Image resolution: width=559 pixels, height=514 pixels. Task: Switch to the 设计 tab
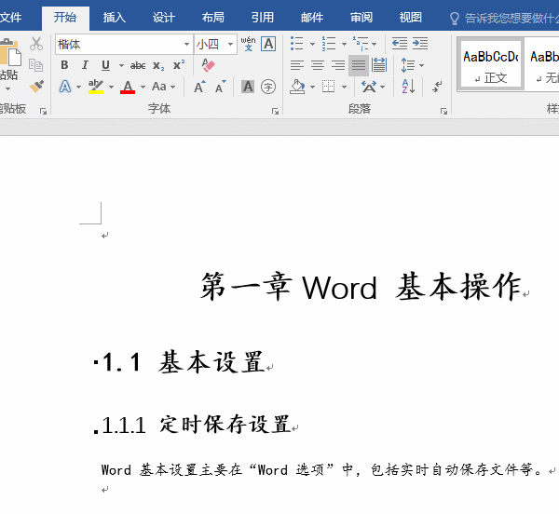[x=164, y=18]
